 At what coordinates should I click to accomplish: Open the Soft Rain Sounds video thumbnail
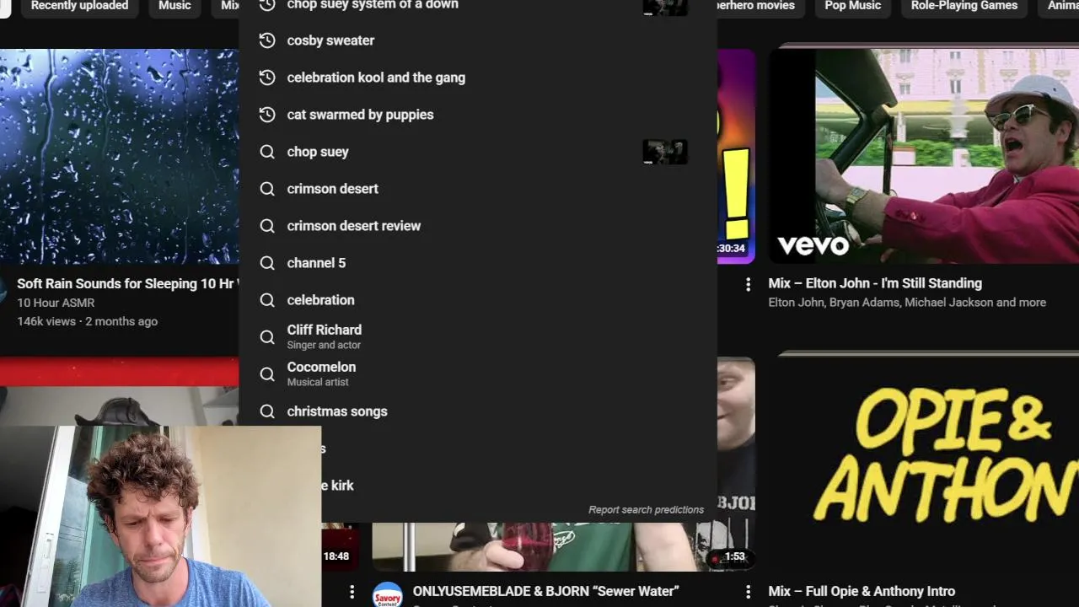click(x=119, y=156)
